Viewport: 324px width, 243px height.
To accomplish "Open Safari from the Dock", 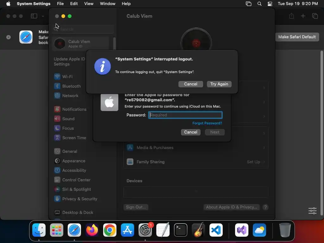I will [x=74, y=230].
